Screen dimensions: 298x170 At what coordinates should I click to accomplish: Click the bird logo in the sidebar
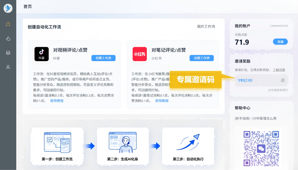click(x=8, y=8)
